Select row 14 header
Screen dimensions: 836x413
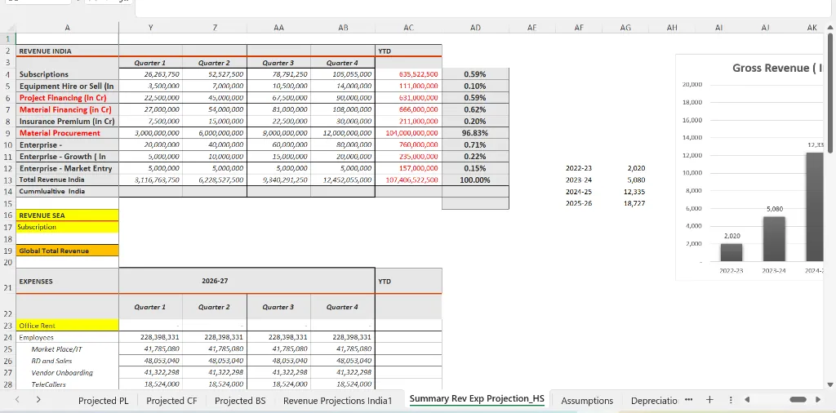click(x=7, y=191)
